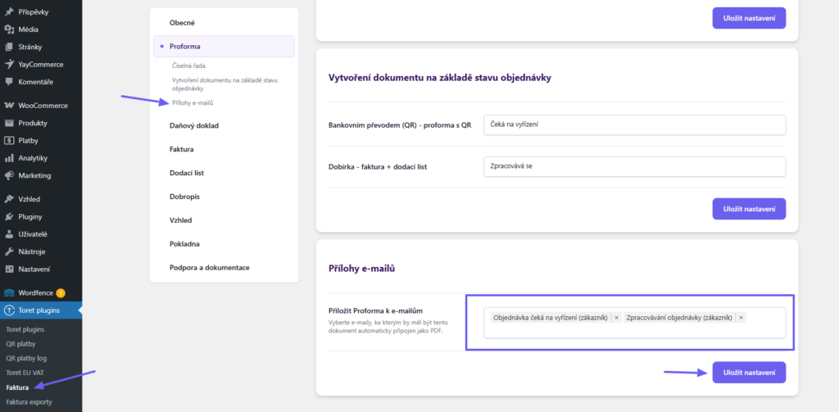Click inside the Přiložit Proforma e-mails field

pos(635,323)
